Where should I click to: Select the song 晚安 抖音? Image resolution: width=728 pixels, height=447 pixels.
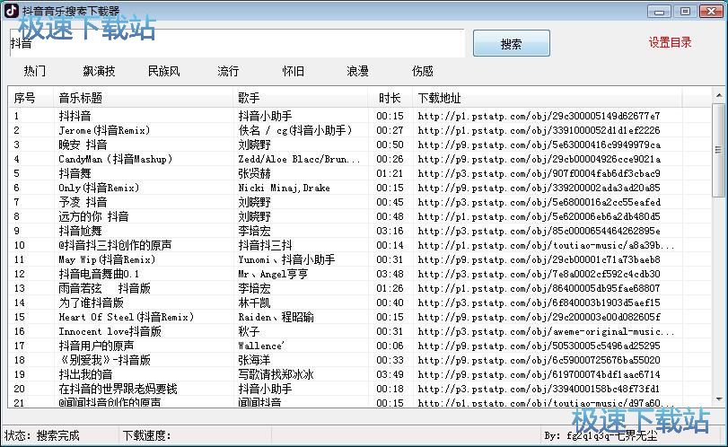(x=83, y=145)
